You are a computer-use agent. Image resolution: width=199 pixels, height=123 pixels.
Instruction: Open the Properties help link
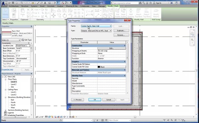[7, 69]
